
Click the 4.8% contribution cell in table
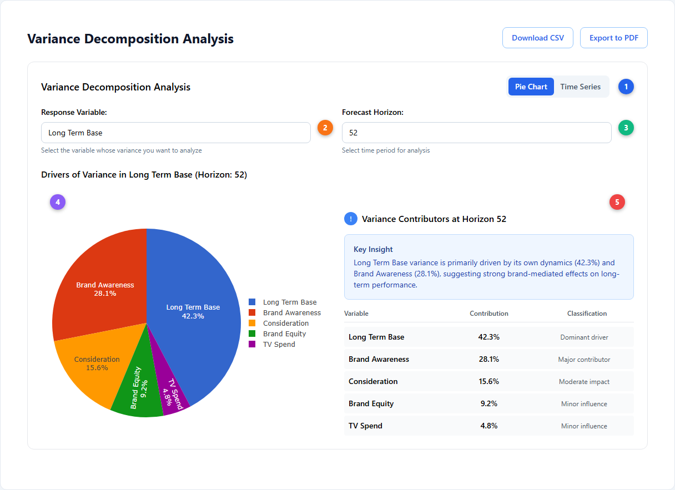coord(489,426)
